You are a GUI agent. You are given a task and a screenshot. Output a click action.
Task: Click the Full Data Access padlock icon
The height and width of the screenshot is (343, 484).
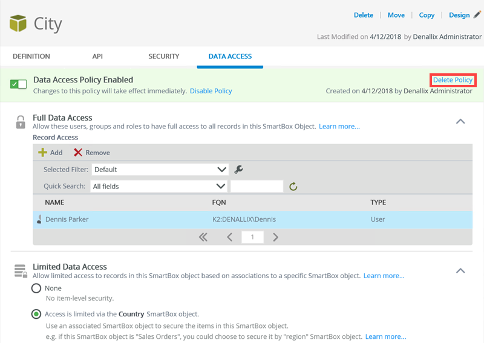pos(21,122)
